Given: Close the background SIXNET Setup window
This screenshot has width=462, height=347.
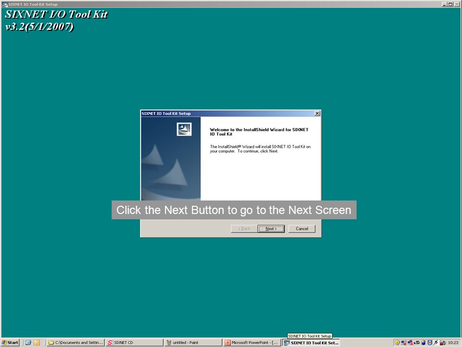Looking at the screenshot, I should [456, 4].
